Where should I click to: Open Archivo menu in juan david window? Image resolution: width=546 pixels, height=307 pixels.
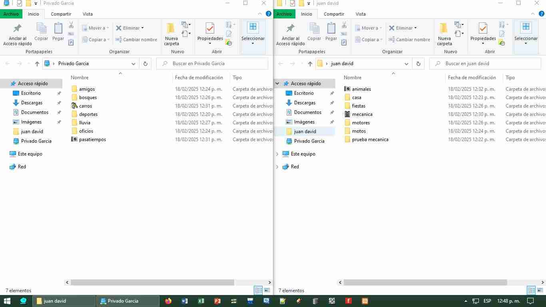click(x=284, y=14)
